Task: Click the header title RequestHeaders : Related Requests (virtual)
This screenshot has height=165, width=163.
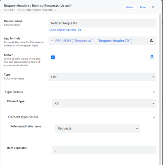Action: pos(38,6)
